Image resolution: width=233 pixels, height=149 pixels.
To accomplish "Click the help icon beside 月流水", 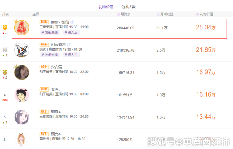I will (118, 14).
